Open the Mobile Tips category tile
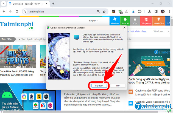Viewport: 173px width, 113px height. click(x=159, y=21)
